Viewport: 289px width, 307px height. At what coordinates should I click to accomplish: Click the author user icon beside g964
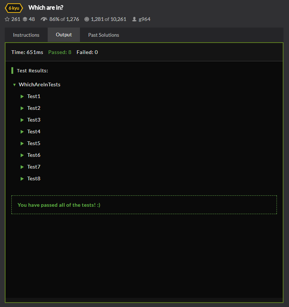click(134, 19)
